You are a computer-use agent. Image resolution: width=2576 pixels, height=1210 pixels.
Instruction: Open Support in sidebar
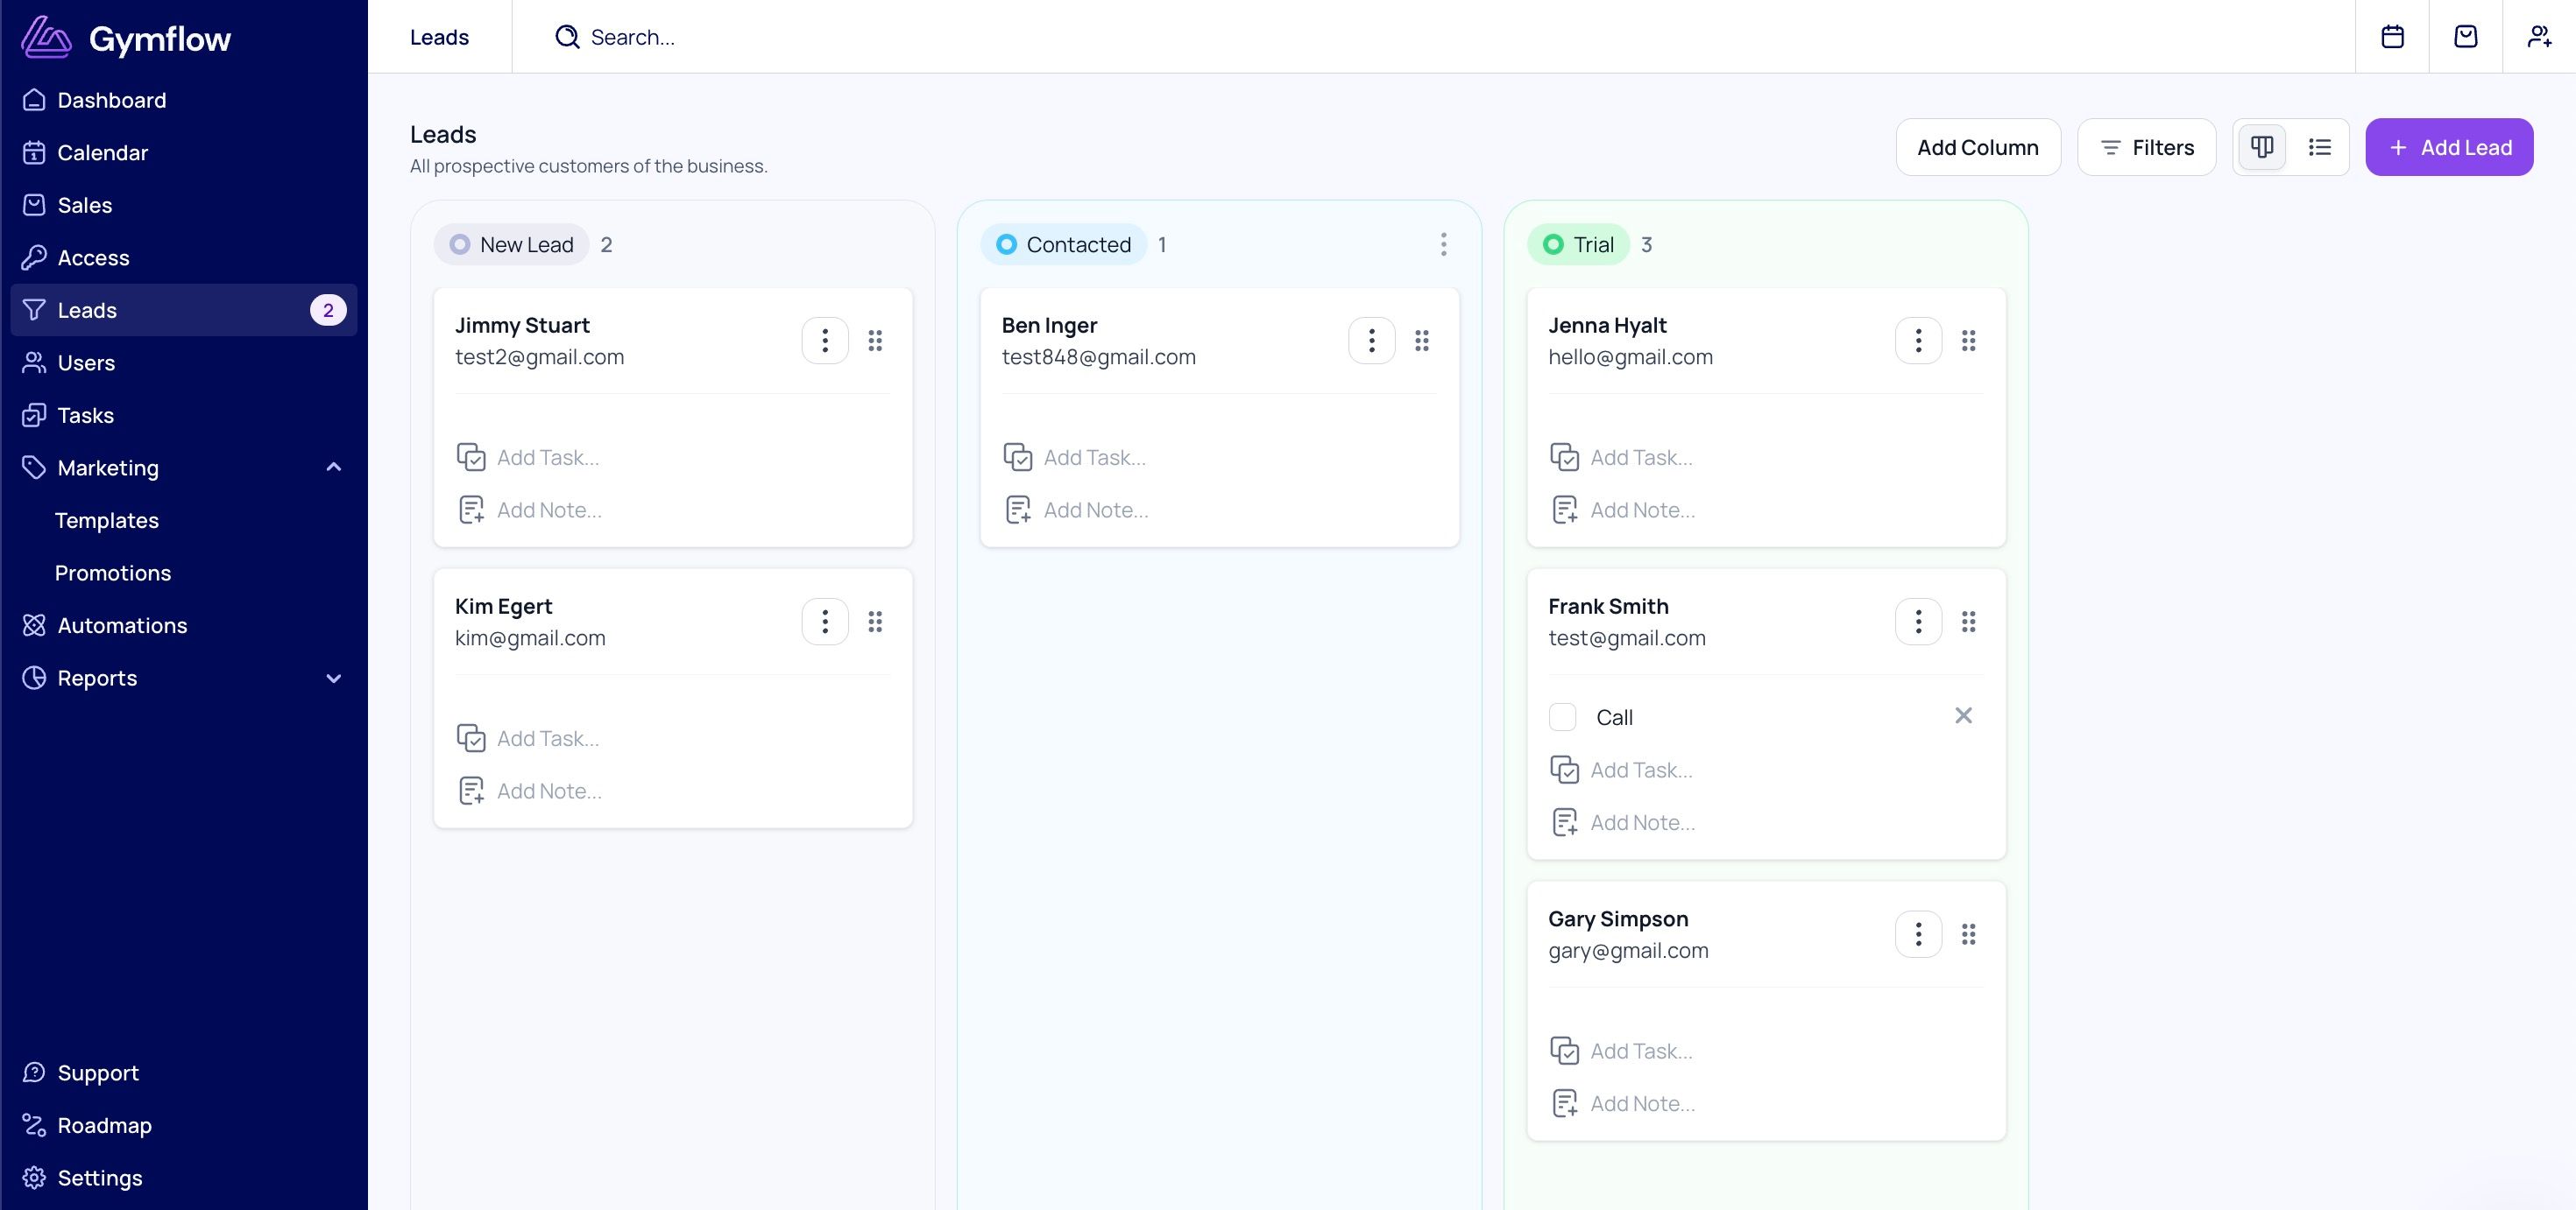(184, 1073)
